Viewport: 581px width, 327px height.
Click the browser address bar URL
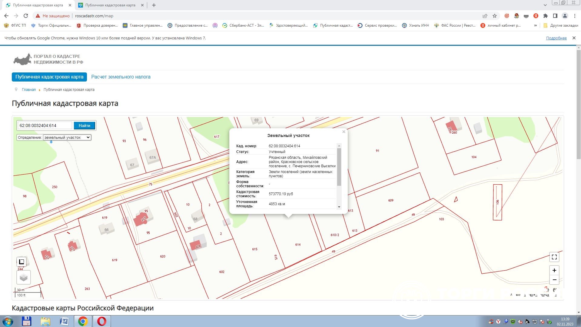point(94,16)
